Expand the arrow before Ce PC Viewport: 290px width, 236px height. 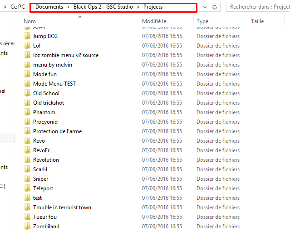point(5,7)
